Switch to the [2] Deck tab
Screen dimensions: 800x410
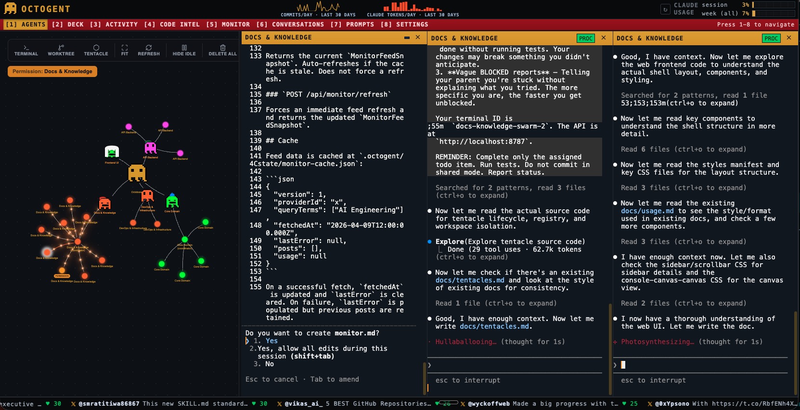[x=68, y=25]
